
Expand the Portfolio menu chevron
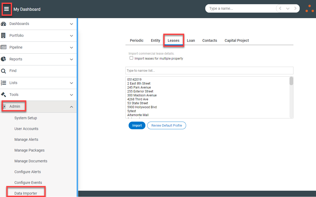(x=71, y=36)
